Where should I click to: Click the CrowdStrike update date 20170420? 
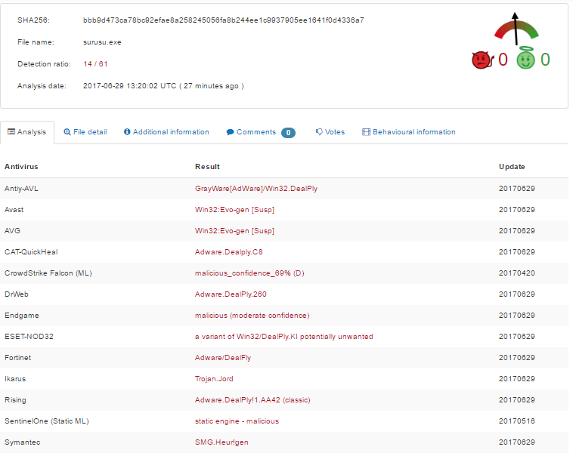pyautogui.click(x=517, y=273)
